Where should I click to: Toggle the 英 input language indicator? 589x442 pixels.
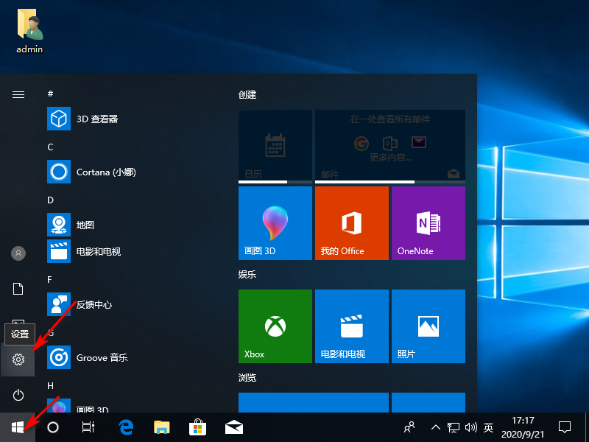tap(488, 427)
